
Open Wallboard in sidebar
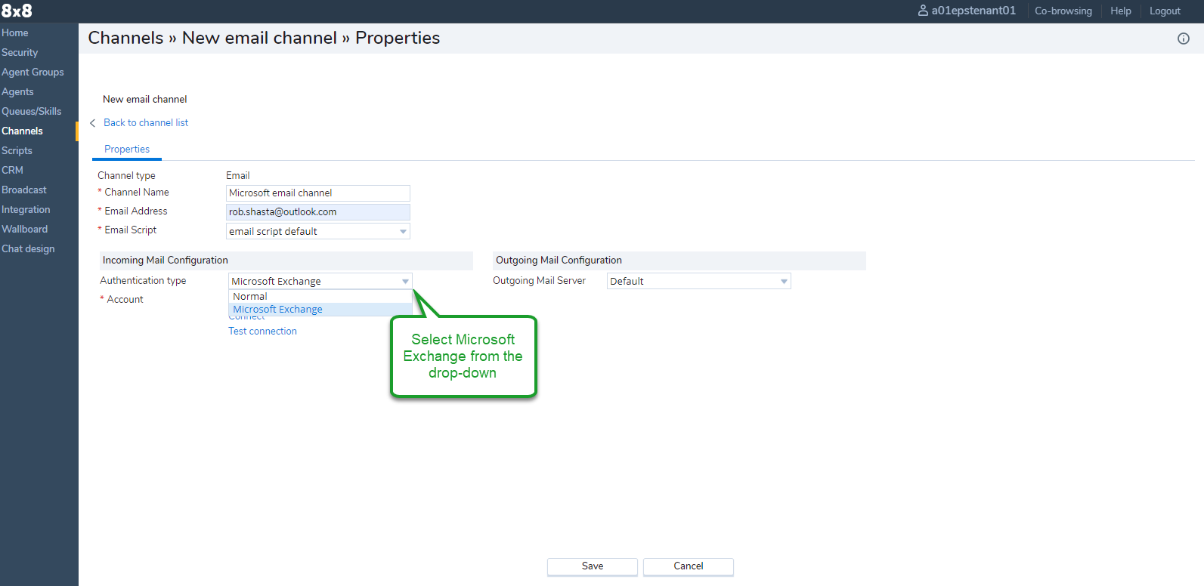pyautogui.click(x=24, y=230)
